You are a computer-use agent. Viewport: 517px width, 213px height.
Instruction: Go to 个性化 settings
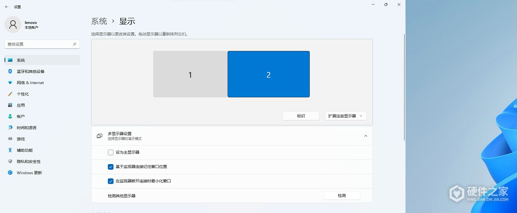pyautogui.click(x=42, y=94)
